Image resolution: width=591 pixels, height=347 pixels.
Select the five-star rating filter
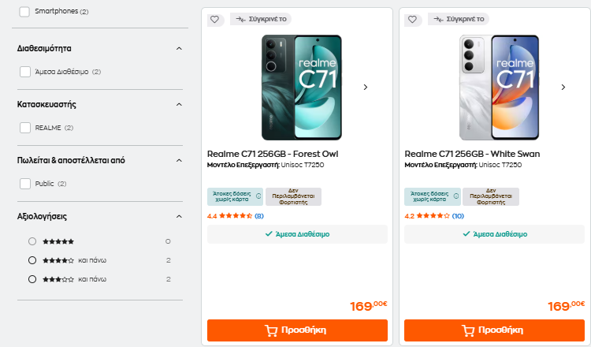(32, 241)
